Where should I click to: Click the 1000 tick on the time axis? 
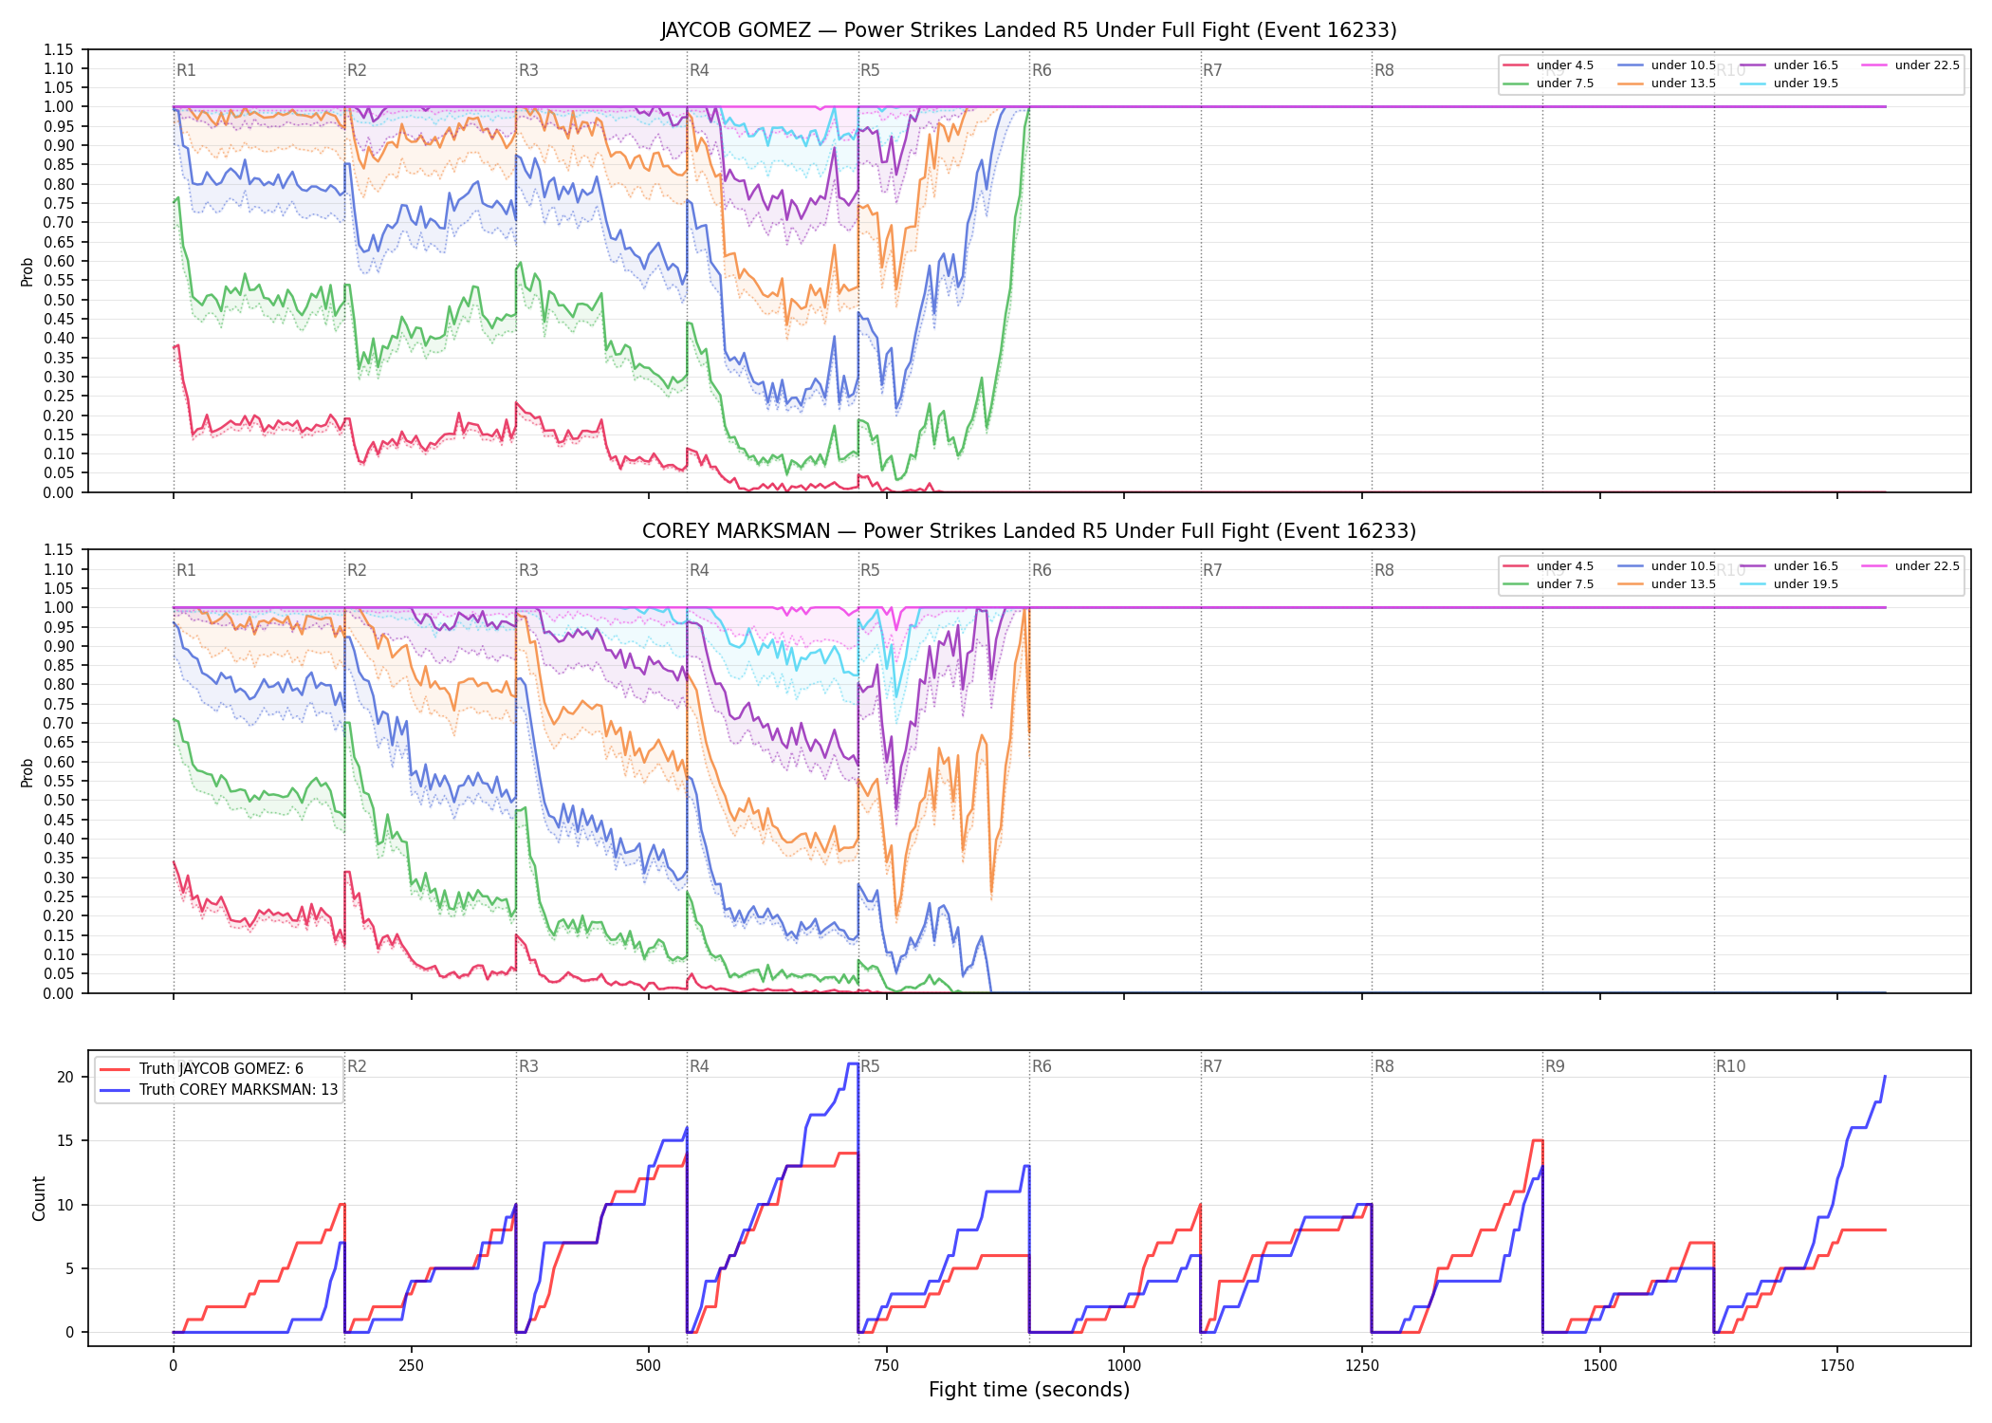pyautogui.click(x=1124, y=1366)
